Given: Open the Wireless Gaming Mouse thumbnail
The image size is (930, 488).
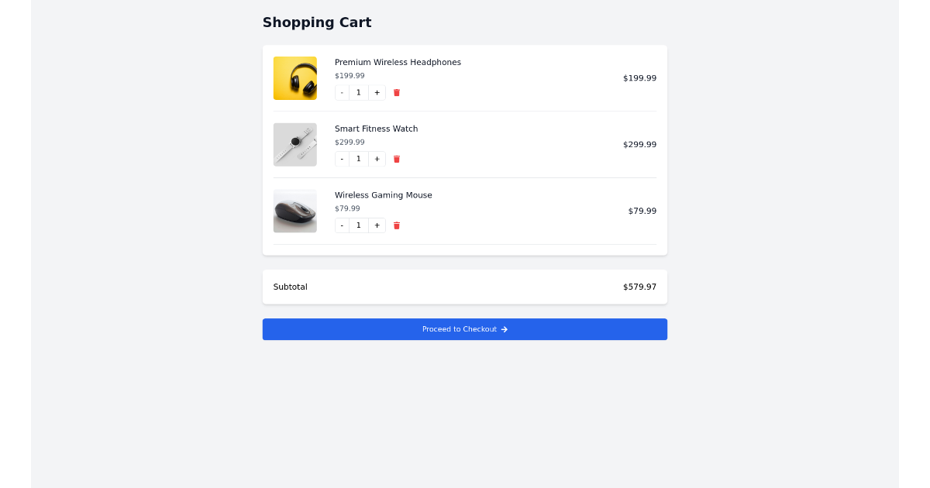Looking at the screenshot, I should [294, 211].
